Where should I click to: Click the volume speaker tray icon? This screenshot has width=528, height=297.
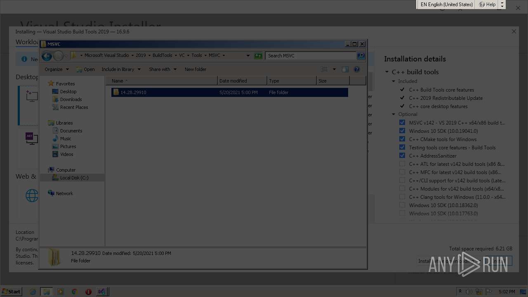469,292
